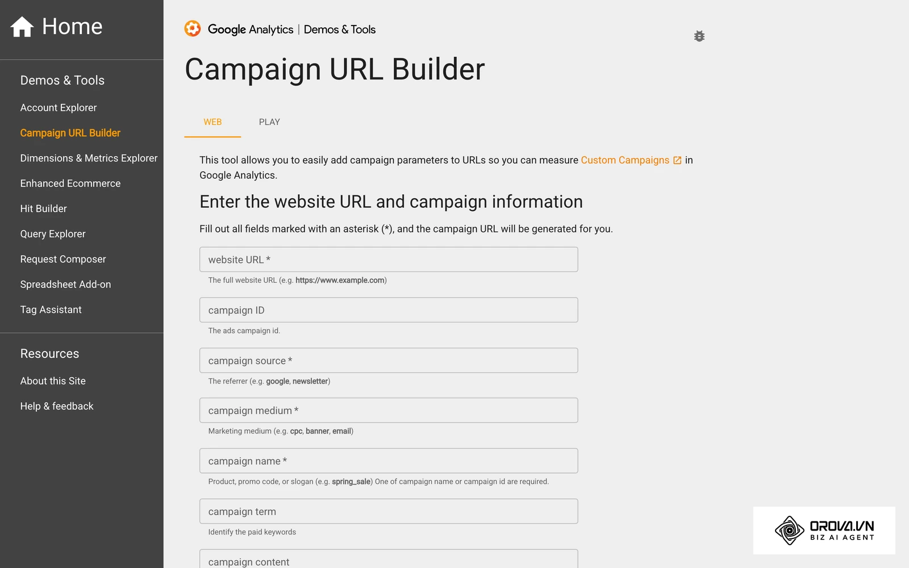Open the Query Explorer tool
Viewport: 909px width, 568px height.
pyautogui.click(x=53, y=234)
